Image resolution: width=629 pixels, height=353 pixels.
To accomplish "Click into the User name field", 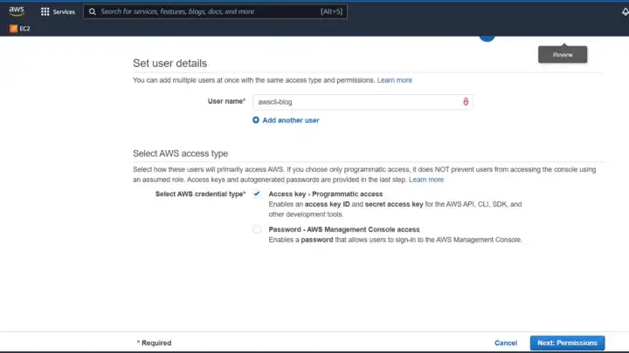I will 354,102.
